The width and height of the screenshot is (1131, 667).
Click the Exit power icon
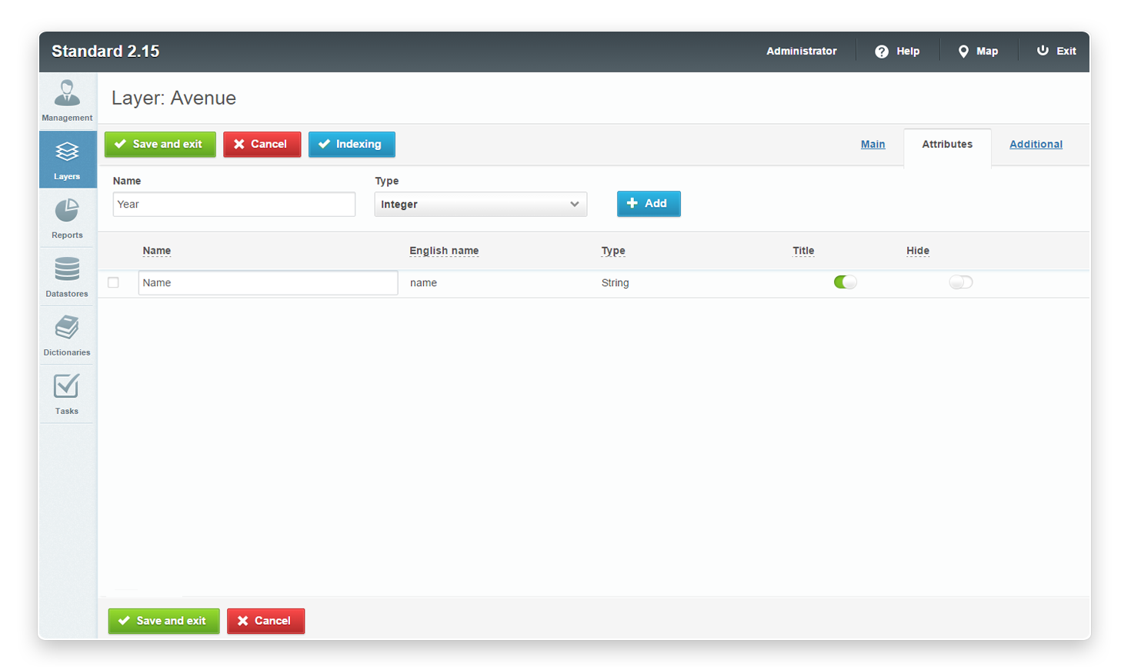pyautogui.click(x=1043, y=51)
